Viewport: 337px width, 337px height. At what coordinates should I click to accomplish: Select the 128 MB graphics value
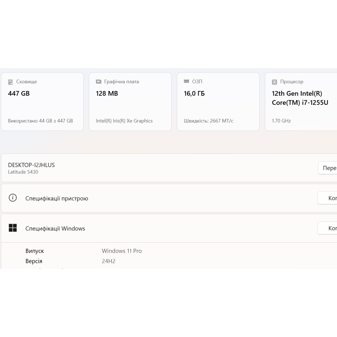coord(107,94)
